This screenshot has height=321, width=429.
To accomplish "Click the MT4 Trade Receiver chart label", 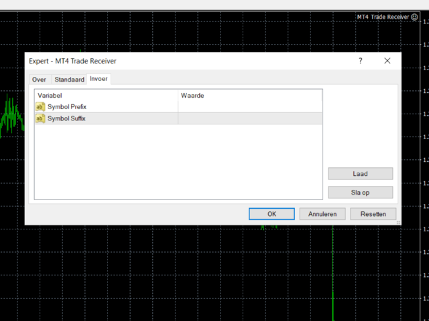I will pos(383,17).
